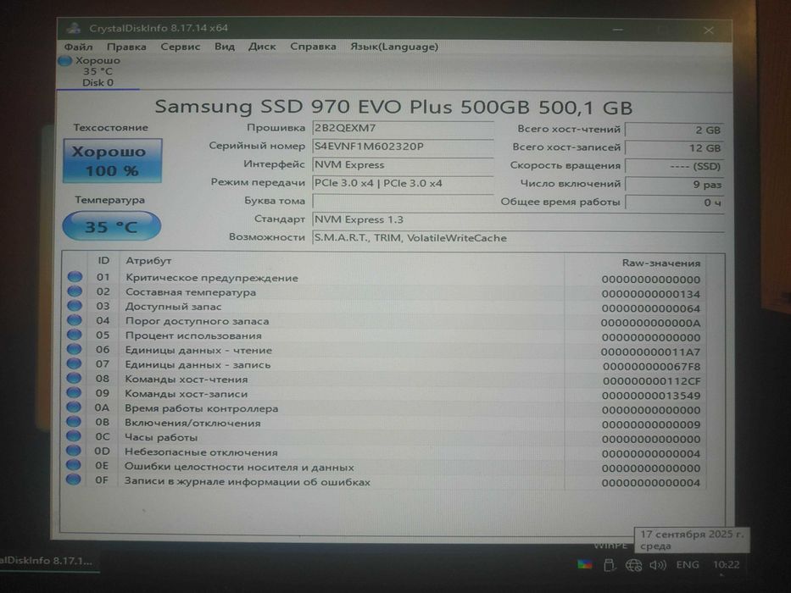Select the Процент использования row text
The image size is (791, 593).
coord(193,335)
